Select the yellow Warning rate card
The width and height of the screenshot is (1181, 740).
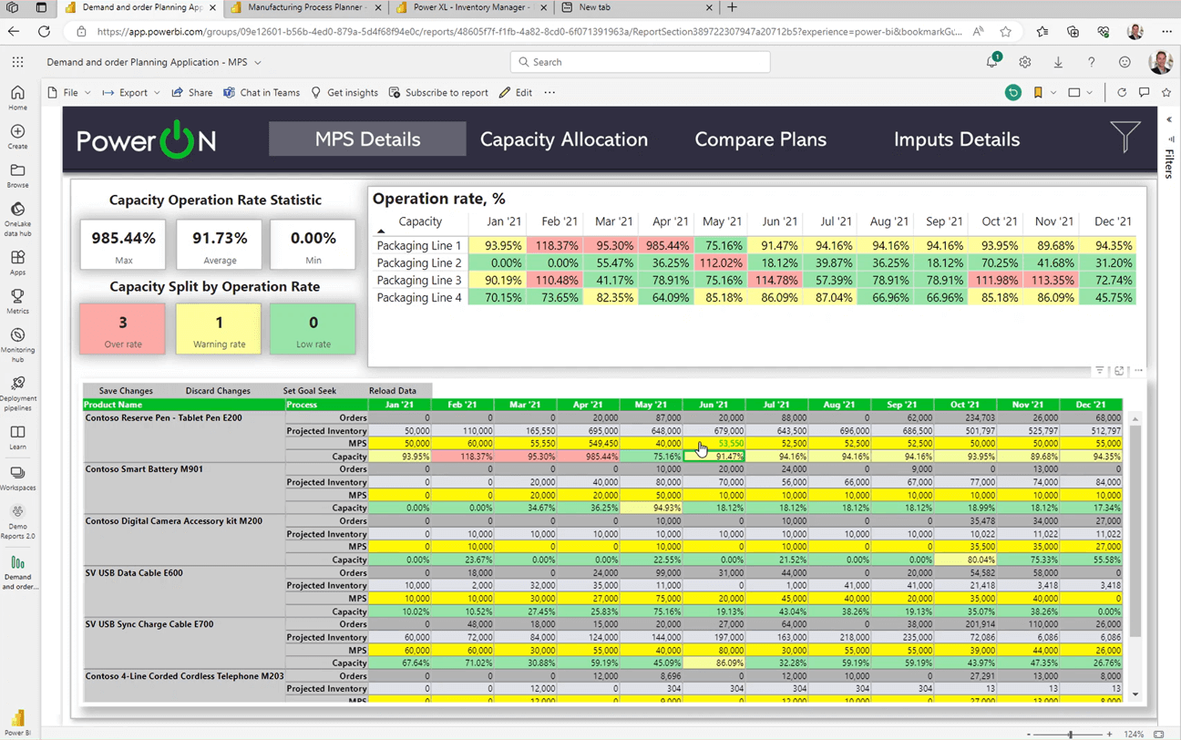click(219, 329)
